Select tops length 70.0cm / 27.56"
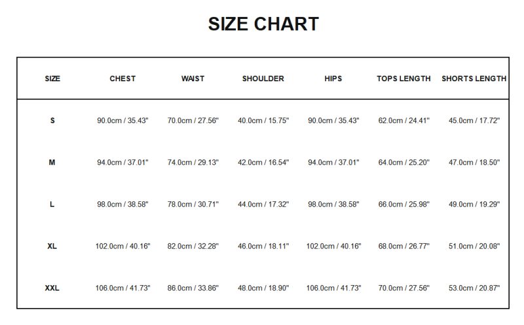 (403, 288)
